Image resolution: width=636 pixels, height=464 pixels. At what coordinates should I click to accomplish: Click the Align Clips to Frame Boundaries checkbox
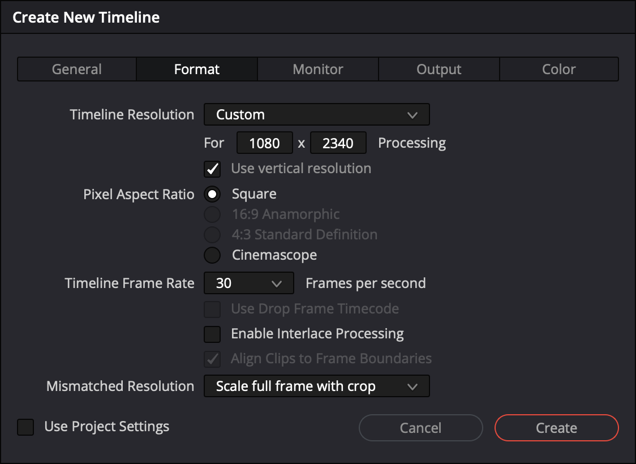pyautogui.click(x=212, y=359)
